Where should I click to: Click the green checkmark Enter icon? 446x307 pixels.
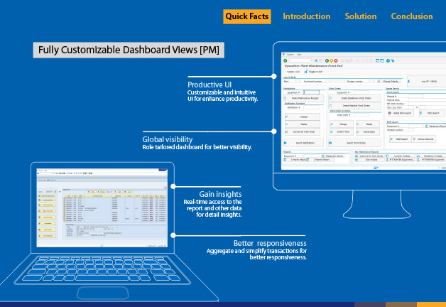(x=285, y=61)
